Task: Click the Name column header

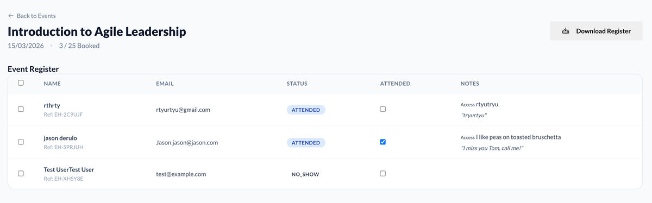Action: click(x=52, y=84)
